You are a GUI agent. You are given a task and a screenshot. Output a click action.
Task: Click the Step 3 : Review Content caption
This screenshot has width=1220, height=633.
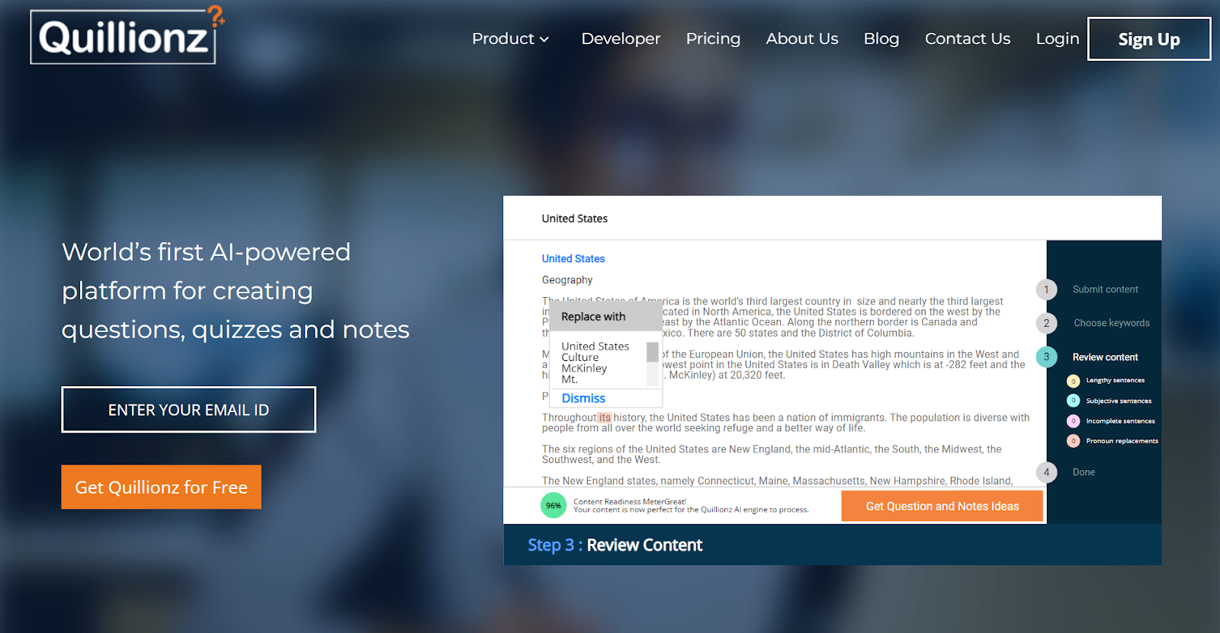point(615,545)
